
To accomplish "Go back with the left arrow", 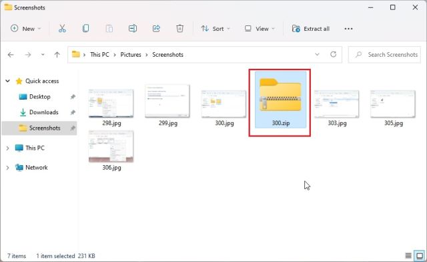I will click(x=11, y=55).
